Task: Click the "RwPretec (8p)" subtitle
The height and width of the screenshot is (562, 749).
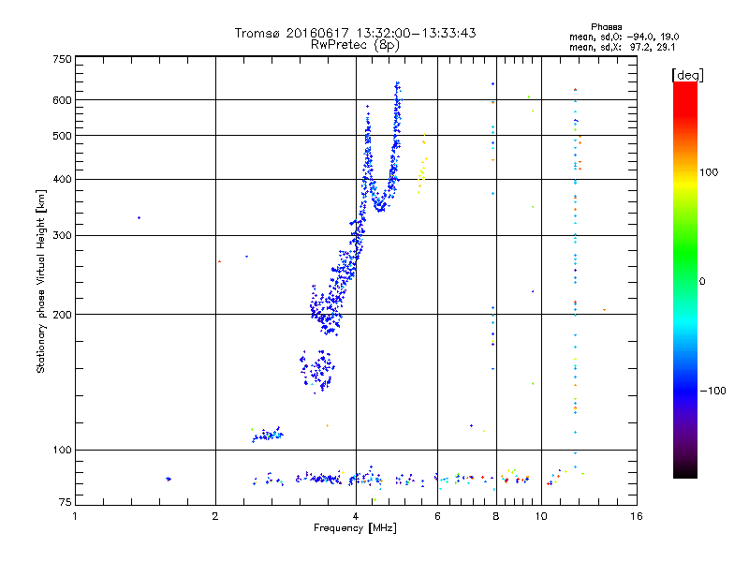Action: pos(355,45)
